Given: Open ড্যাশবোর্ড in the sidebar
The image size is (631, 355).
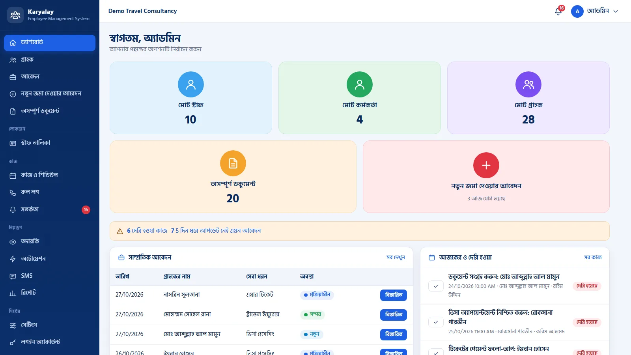Looking at the screenshot, I should (50, 43).
